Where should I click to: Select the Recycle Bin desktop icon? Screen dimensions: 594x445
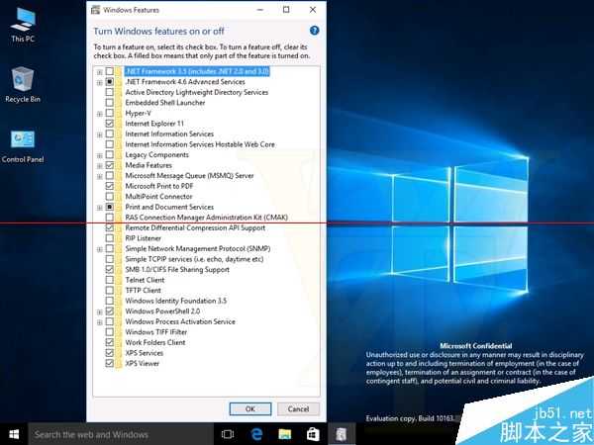[x=23, y=85]
